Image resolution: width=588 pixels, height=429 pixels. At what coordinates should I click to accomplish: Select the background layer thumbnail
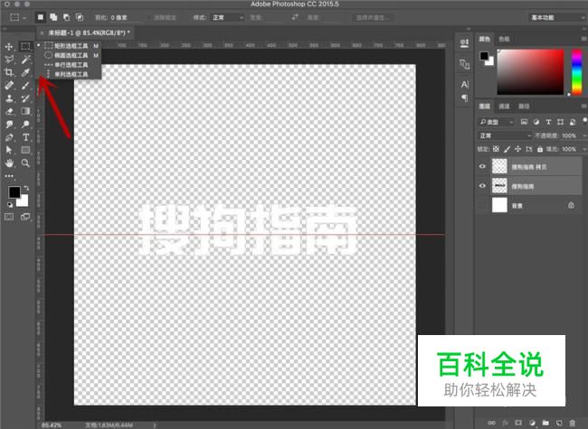499,205
